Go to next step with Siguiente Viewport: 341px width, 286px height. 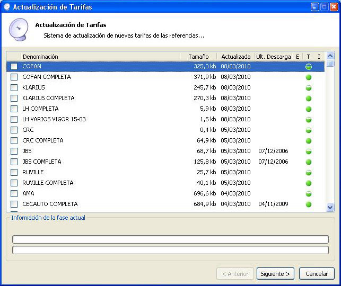click(x=275, y=274)
